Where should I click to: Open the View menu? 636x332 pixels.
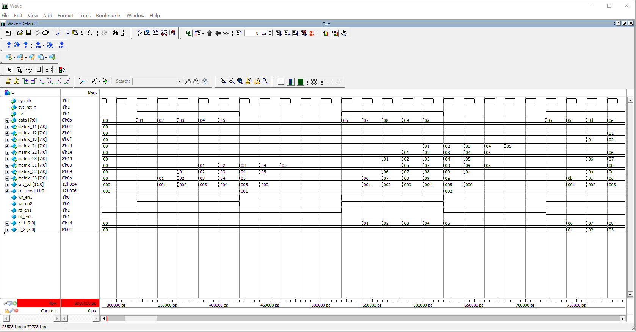33,16
